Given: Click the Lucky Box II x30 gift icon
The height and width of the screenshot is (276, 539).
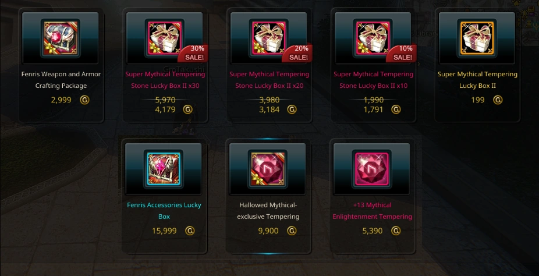Looking at the screenshot, I should (x=165, y=38).
